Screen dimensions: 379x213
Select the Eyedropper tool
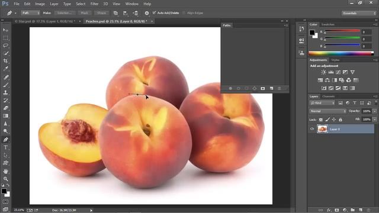coord(5,69)
